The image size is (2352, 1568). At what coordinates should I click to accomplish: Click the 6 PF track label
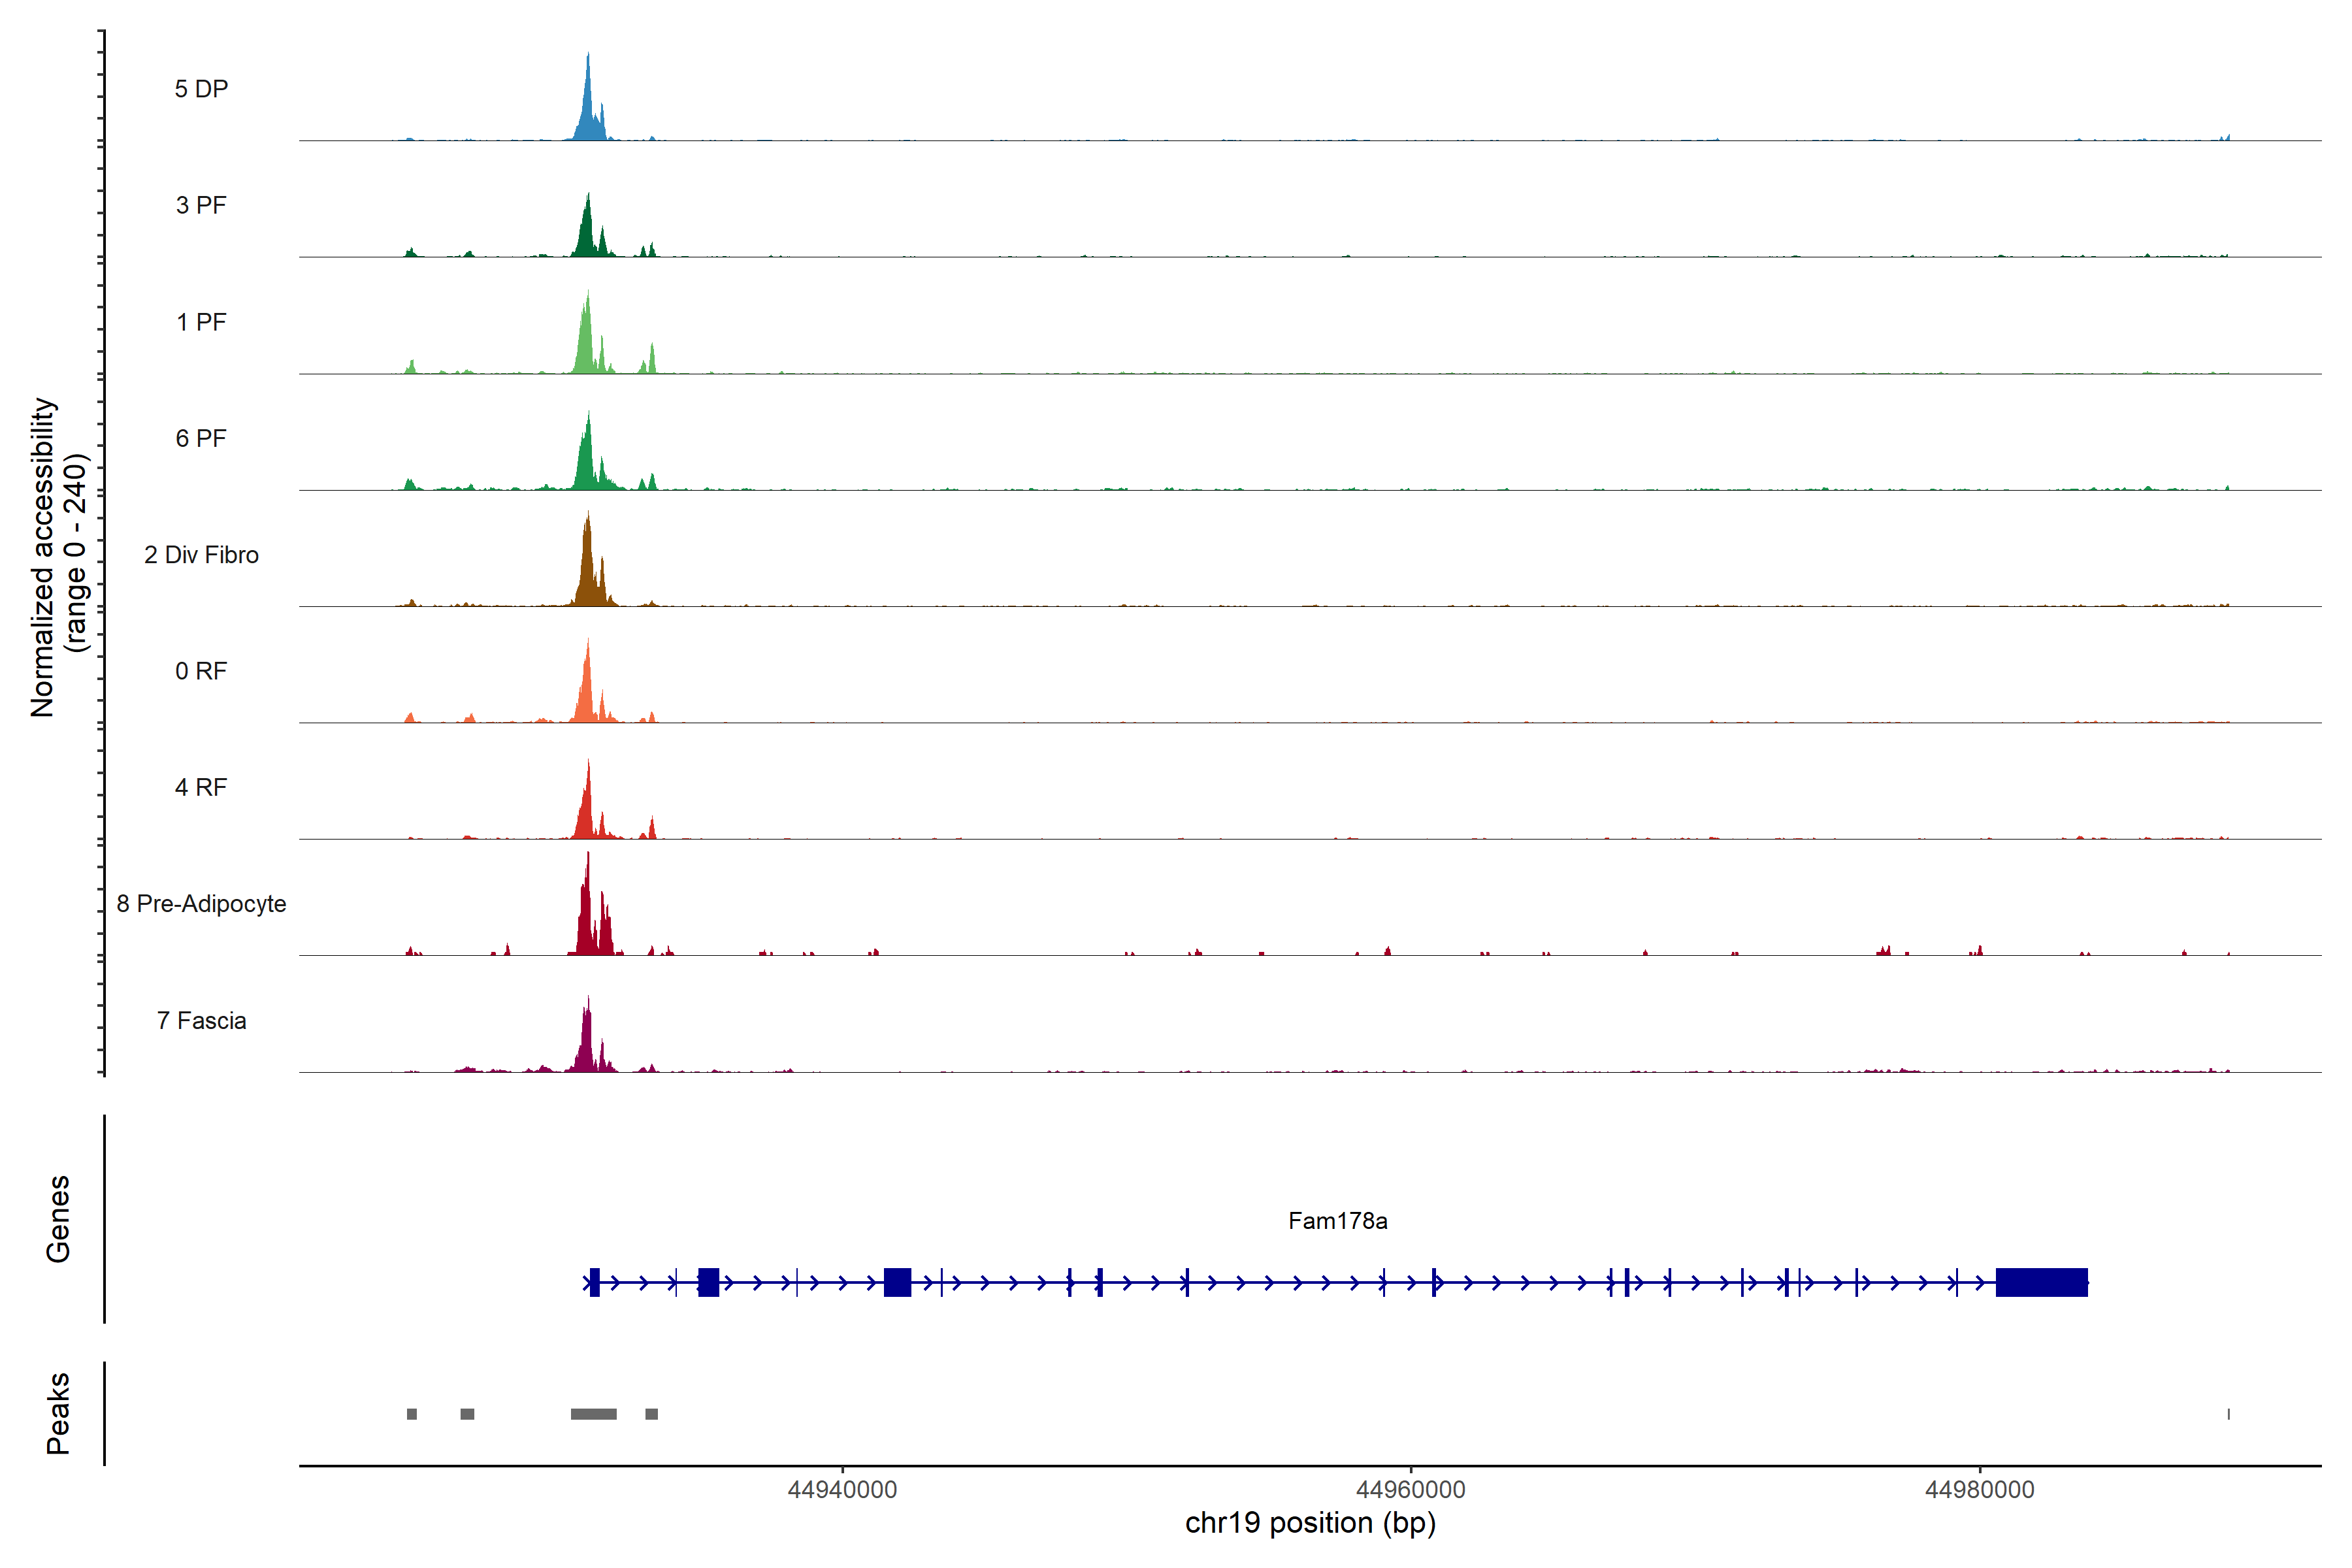point(201,438)
